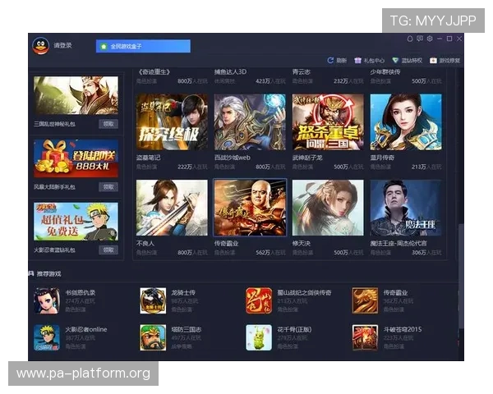Open the 武神赵子龙 game cover
Image resolution: width=493 pixels, height=394 pixels.
pos(328,122)
